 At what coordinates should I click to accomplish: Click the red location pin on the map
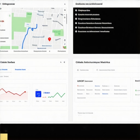click(x=49, y=39)
